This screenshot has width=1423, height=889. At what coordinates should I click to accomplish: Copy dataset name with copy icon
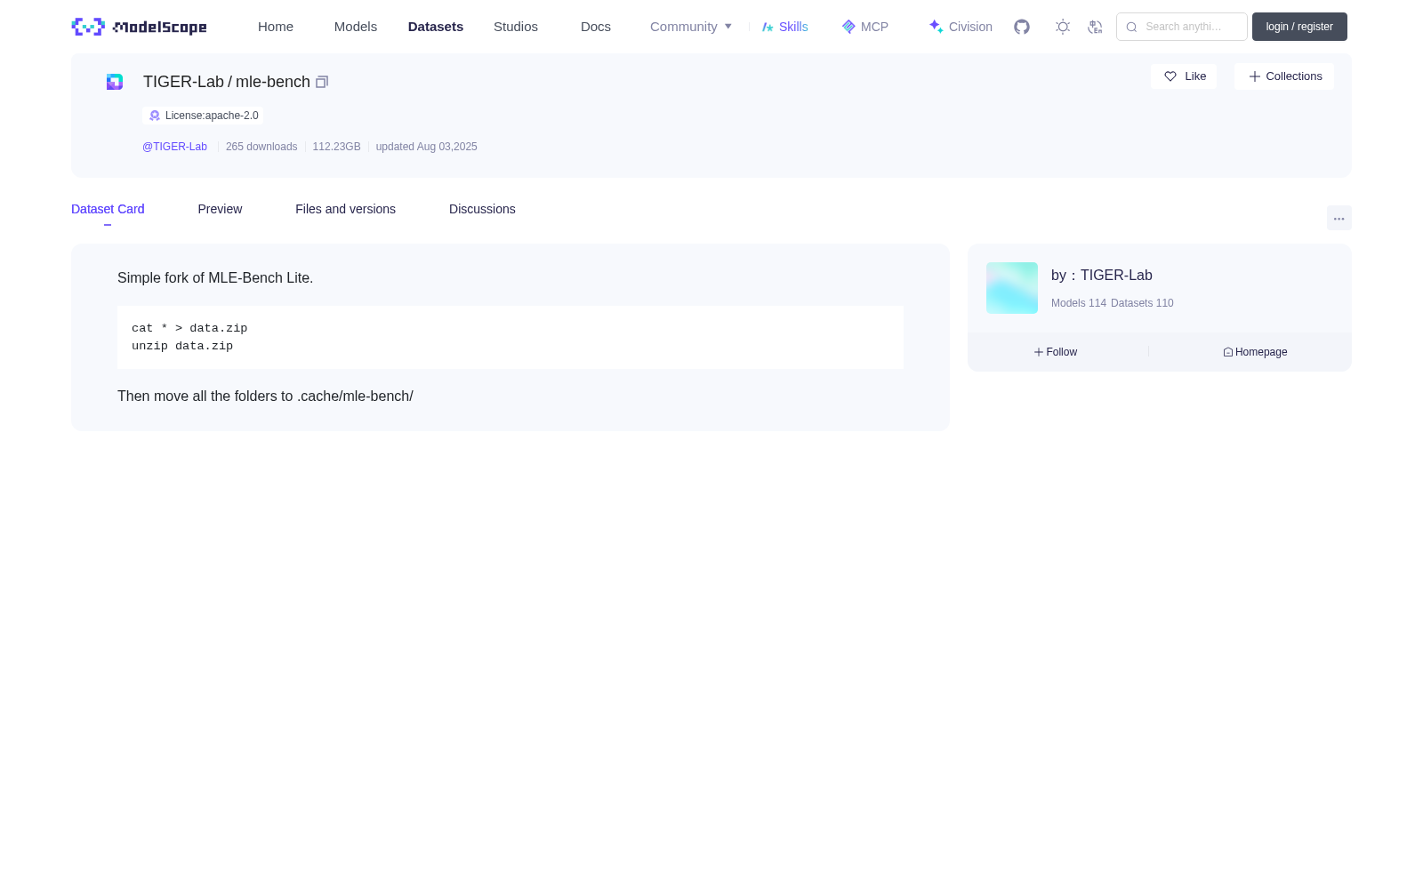tap(322, 82)
